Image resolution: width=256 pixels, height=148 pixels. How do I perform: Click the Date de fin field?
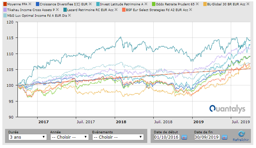[x=207, y=137]
